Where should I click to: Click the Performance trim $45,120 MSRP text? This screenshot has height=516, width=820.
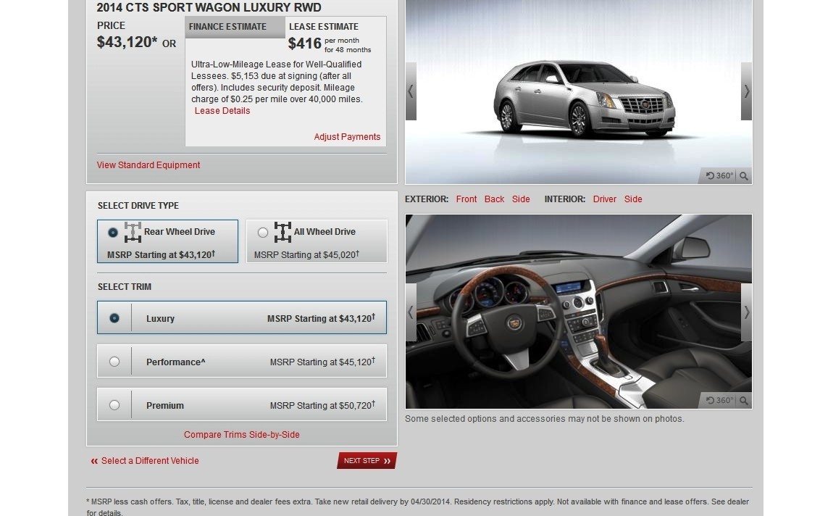pyautogui.click(x=322, y=362)
